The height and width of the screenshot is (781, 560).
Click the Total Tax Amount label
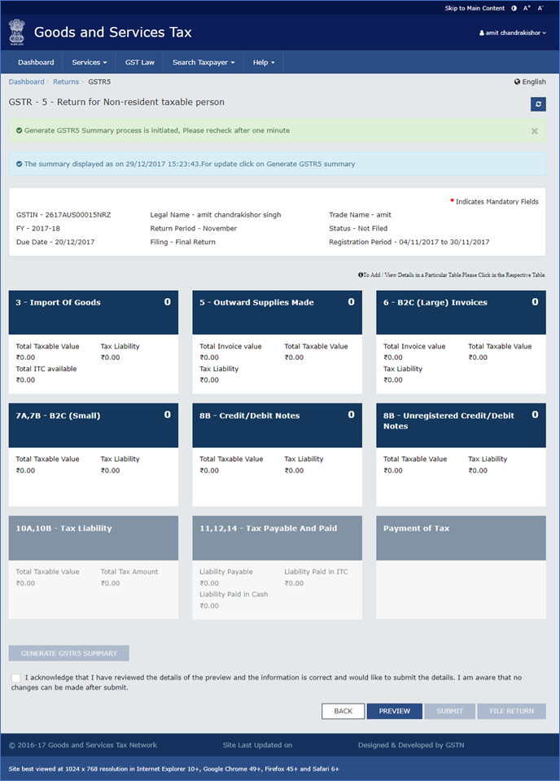click(129, 572)
